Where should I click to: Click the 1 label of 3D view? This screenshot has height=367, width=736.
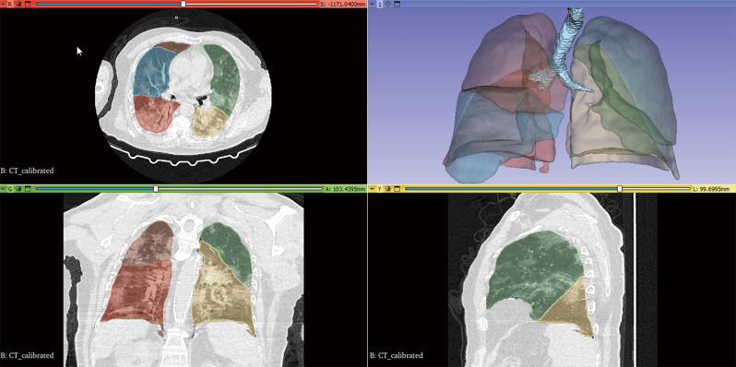pyautogui.click(x=380, y=4)
